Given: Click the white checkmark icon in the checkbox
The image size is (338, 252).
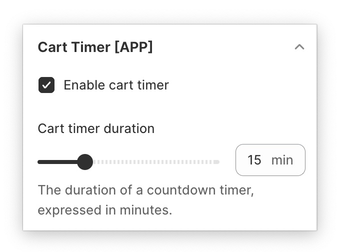Looking at the screenshot, I should tap(46, 85).
